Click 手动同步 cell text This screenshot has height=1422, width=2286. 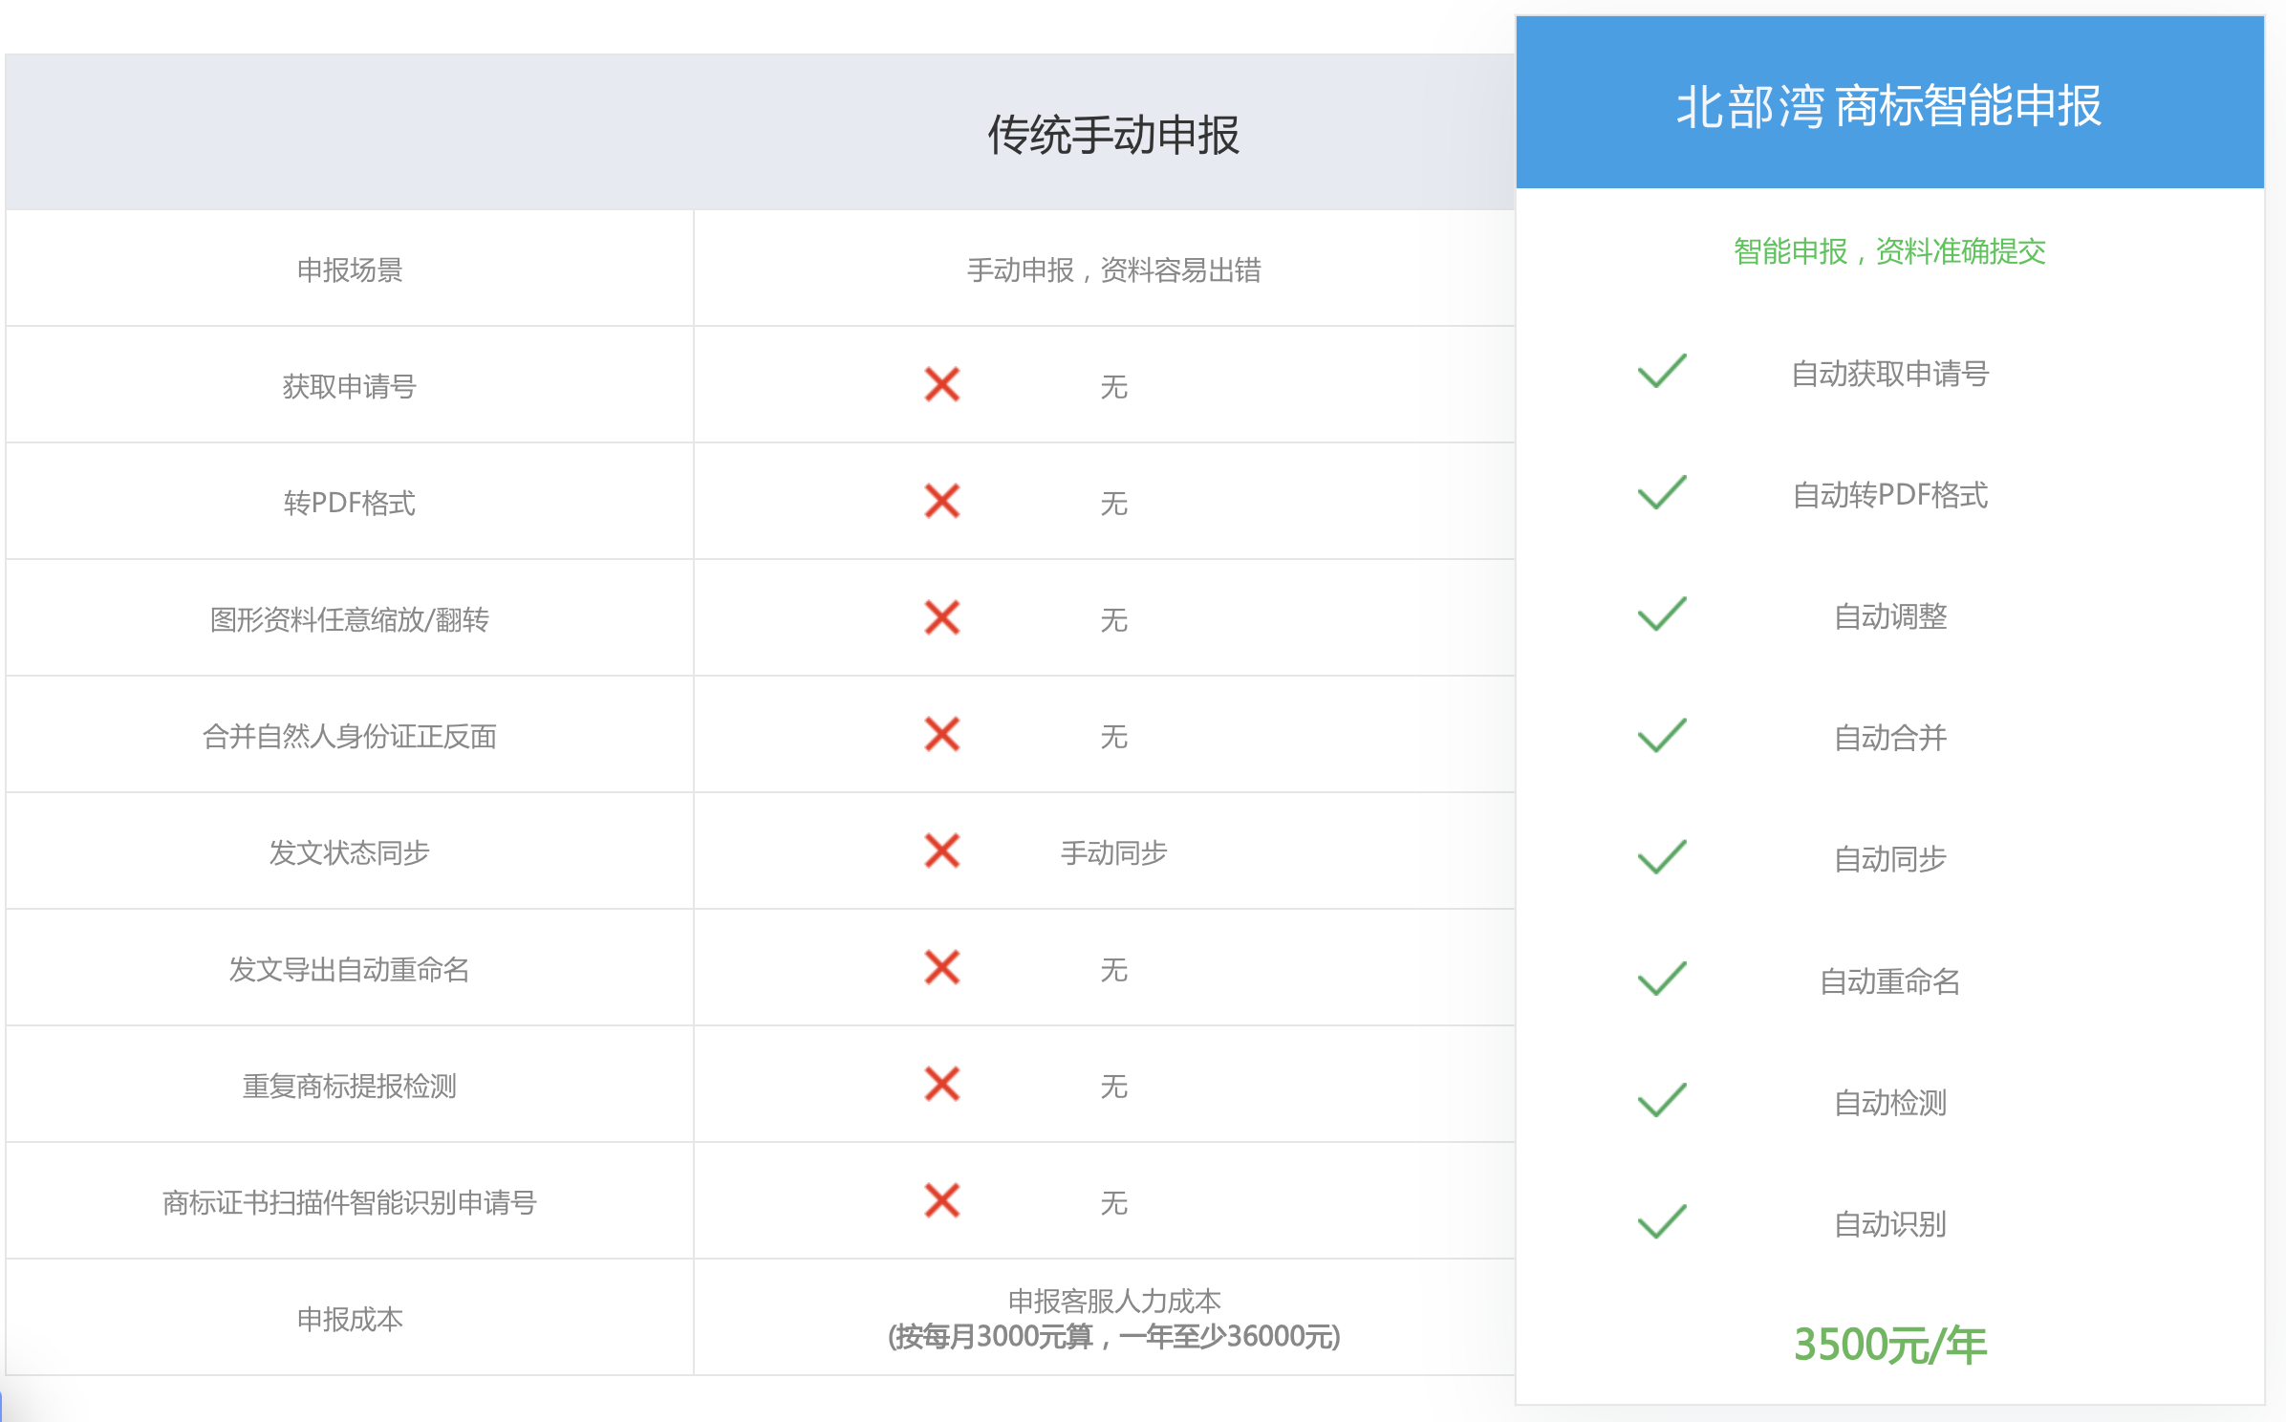[1113, 853]
